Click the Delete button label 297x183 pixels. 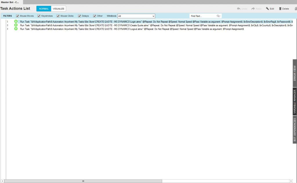click(x=285, y=9)
